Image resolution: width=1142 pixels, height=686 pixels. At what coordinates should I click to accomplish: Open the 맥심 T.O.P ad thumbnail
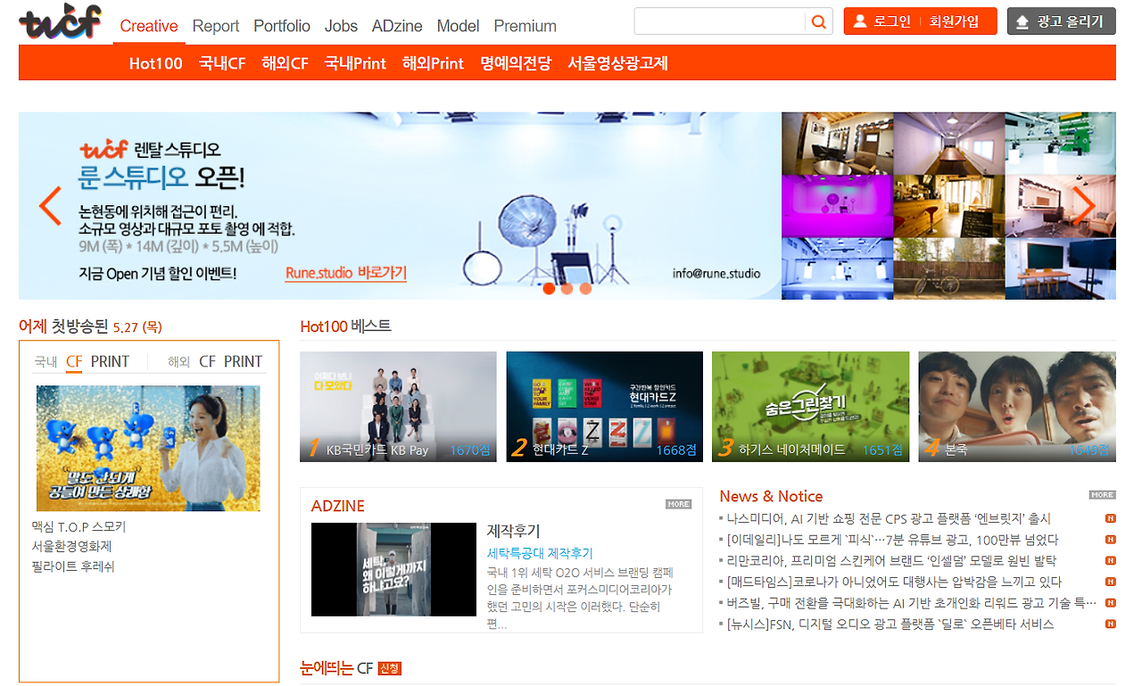point(148,448)
